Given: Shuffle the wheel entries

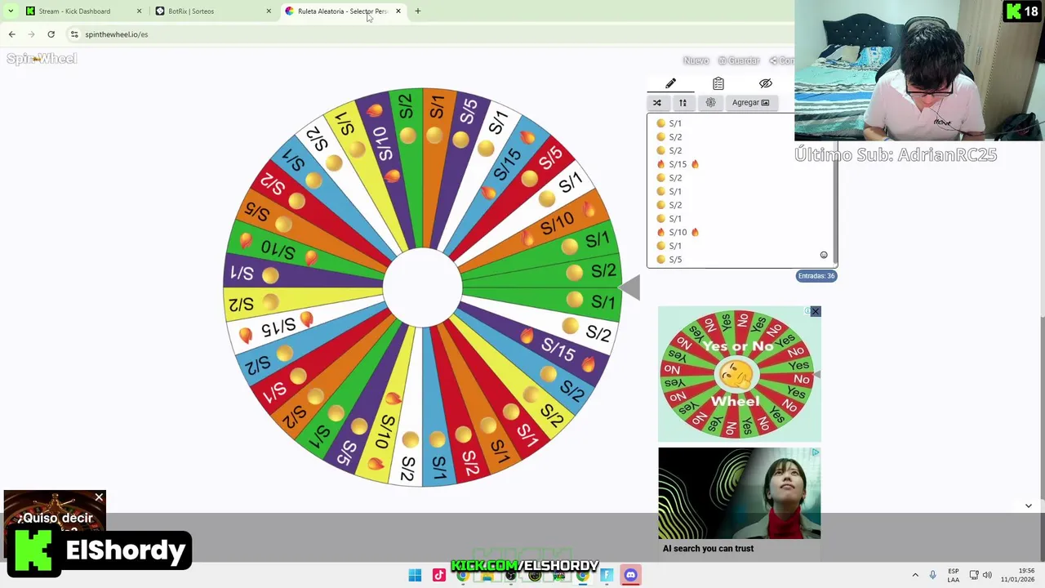Looking at the screenshot, I should 656,103.
